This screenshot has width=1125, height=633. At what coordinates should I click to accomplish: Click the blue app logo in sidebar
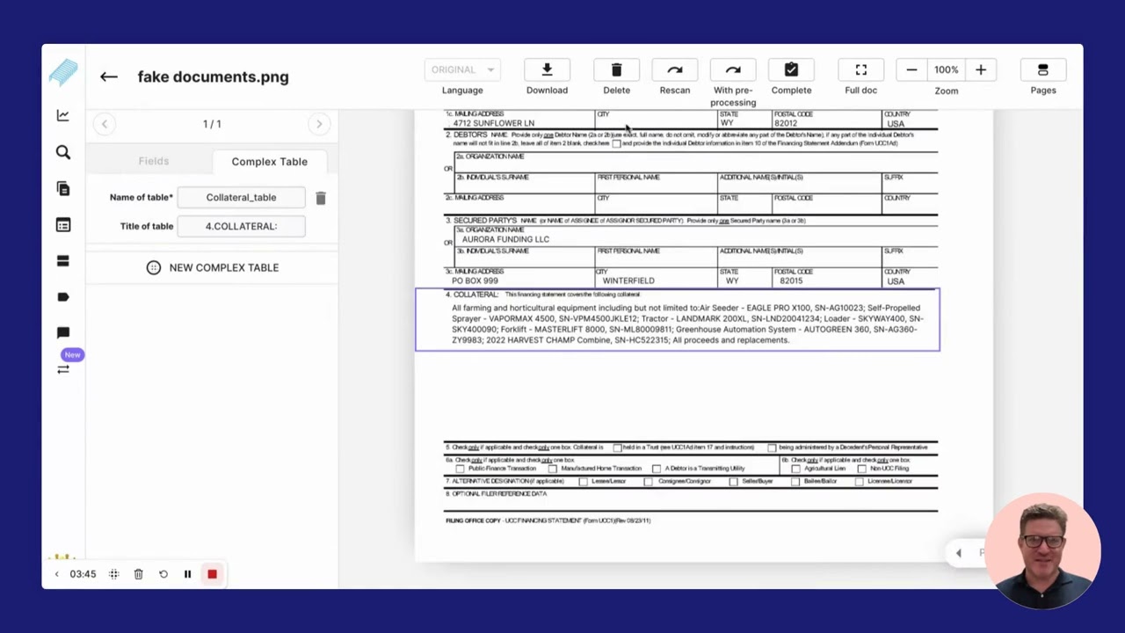[x=63, y=75]
